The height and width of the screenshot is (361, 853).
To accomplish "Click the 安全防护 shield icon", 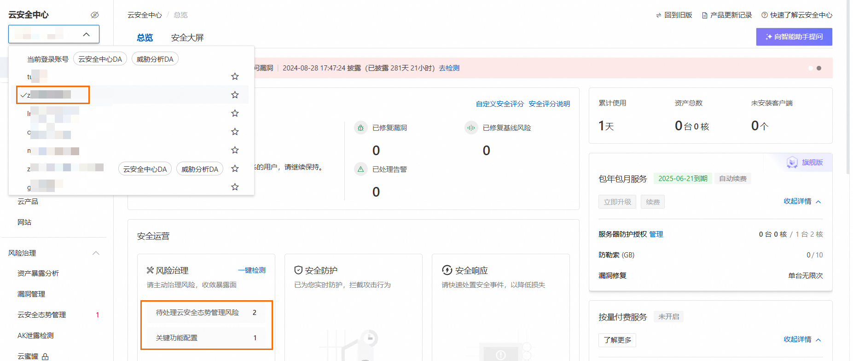I will click(x=298, y=270).
